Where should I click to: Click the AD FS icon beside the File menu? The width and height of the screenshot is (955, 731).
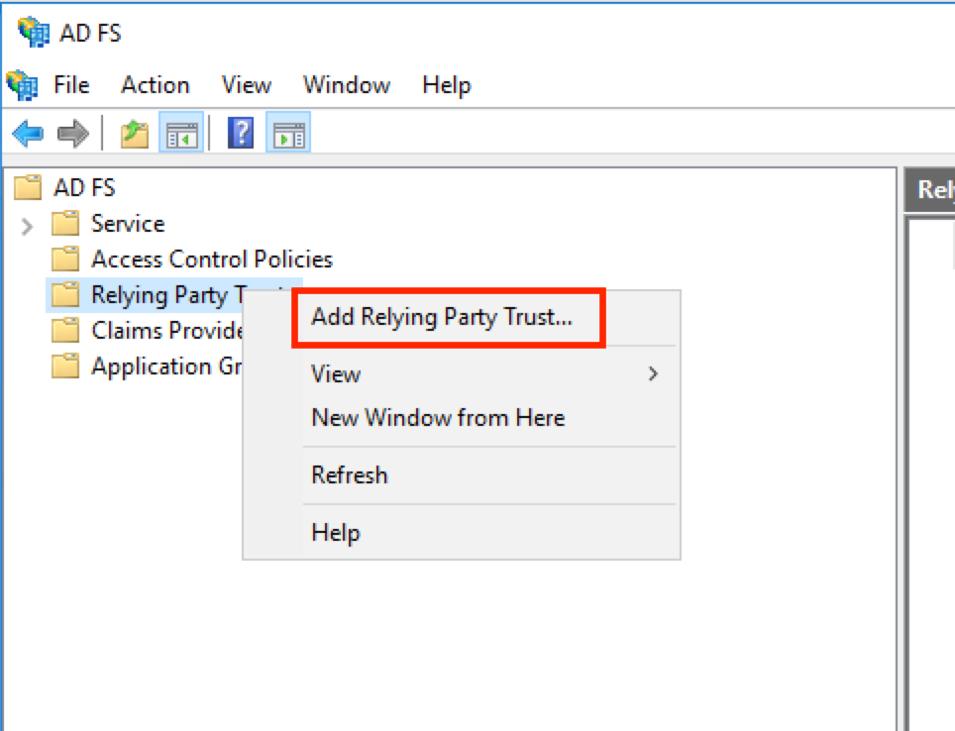(20, 85)
